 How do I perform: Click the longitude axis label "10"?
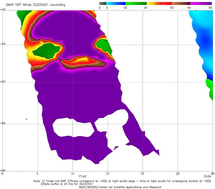[x=72, y=174]
